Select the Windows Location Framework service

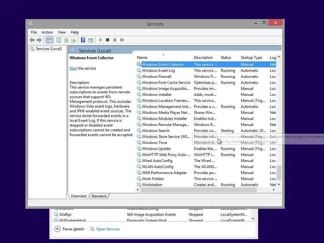(206, 100)
